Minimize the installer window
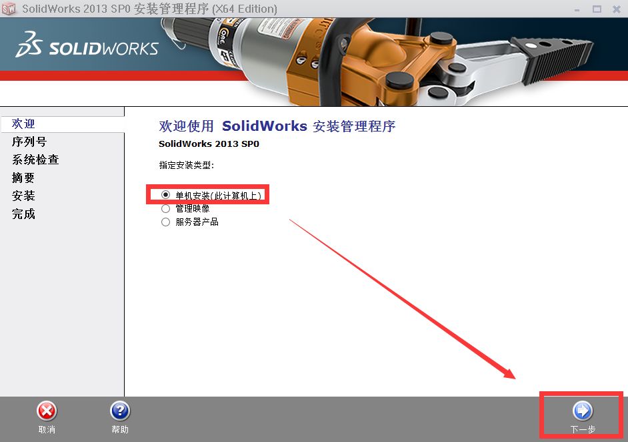628x442 pixels. 577,9
